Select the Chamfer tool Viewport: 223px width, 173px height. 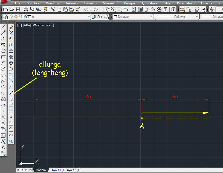[x=11, y=123]
